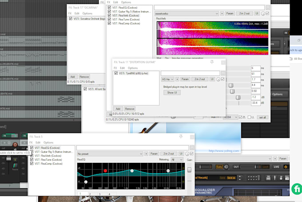Click the Fiverr green logo badge

click(297, 189)
